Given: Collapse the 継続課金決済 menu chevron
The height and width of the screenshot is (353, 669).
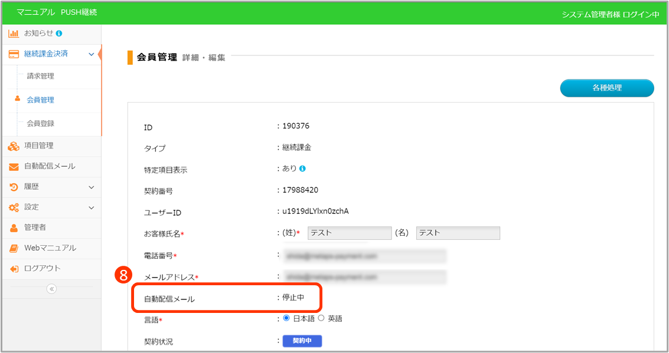Looking at the screenshot, I should point(91,54).
